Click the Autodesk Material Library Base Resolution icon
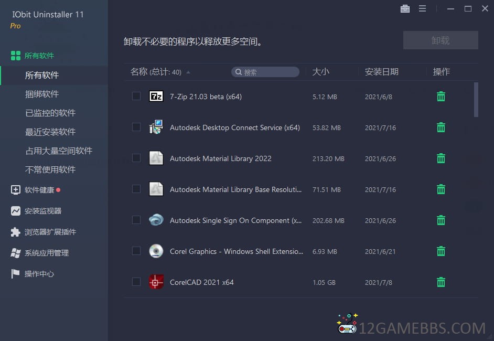This screenshot has height=341, width=494. pyautogui.click(x=156, y=189)
